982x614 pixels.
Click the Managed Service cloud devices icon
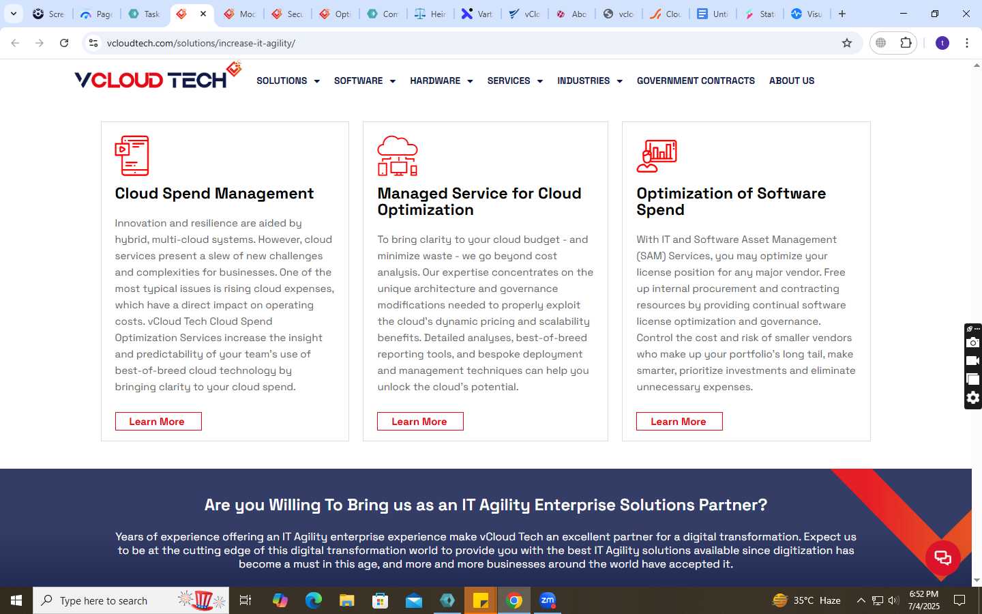pos(398,156)
